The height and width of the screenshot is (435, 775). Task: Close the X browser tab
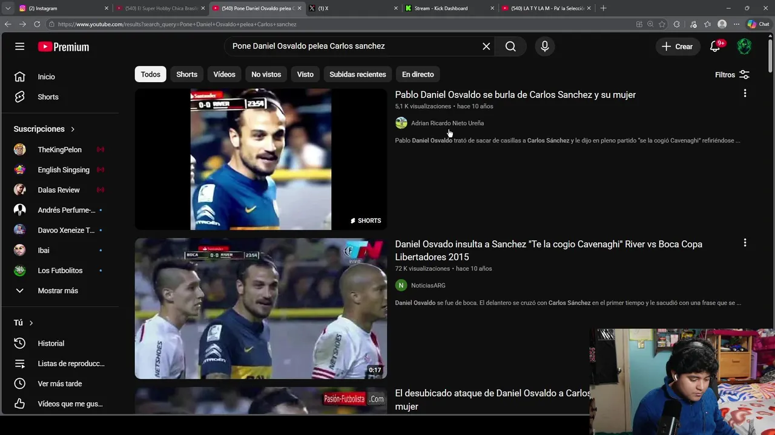click(x=396, y=8)
